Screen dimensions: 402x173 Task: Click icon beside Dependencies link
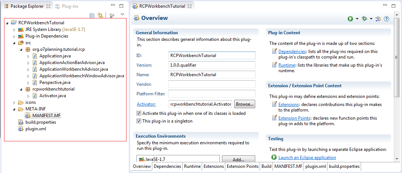click(x=274, y=51)
